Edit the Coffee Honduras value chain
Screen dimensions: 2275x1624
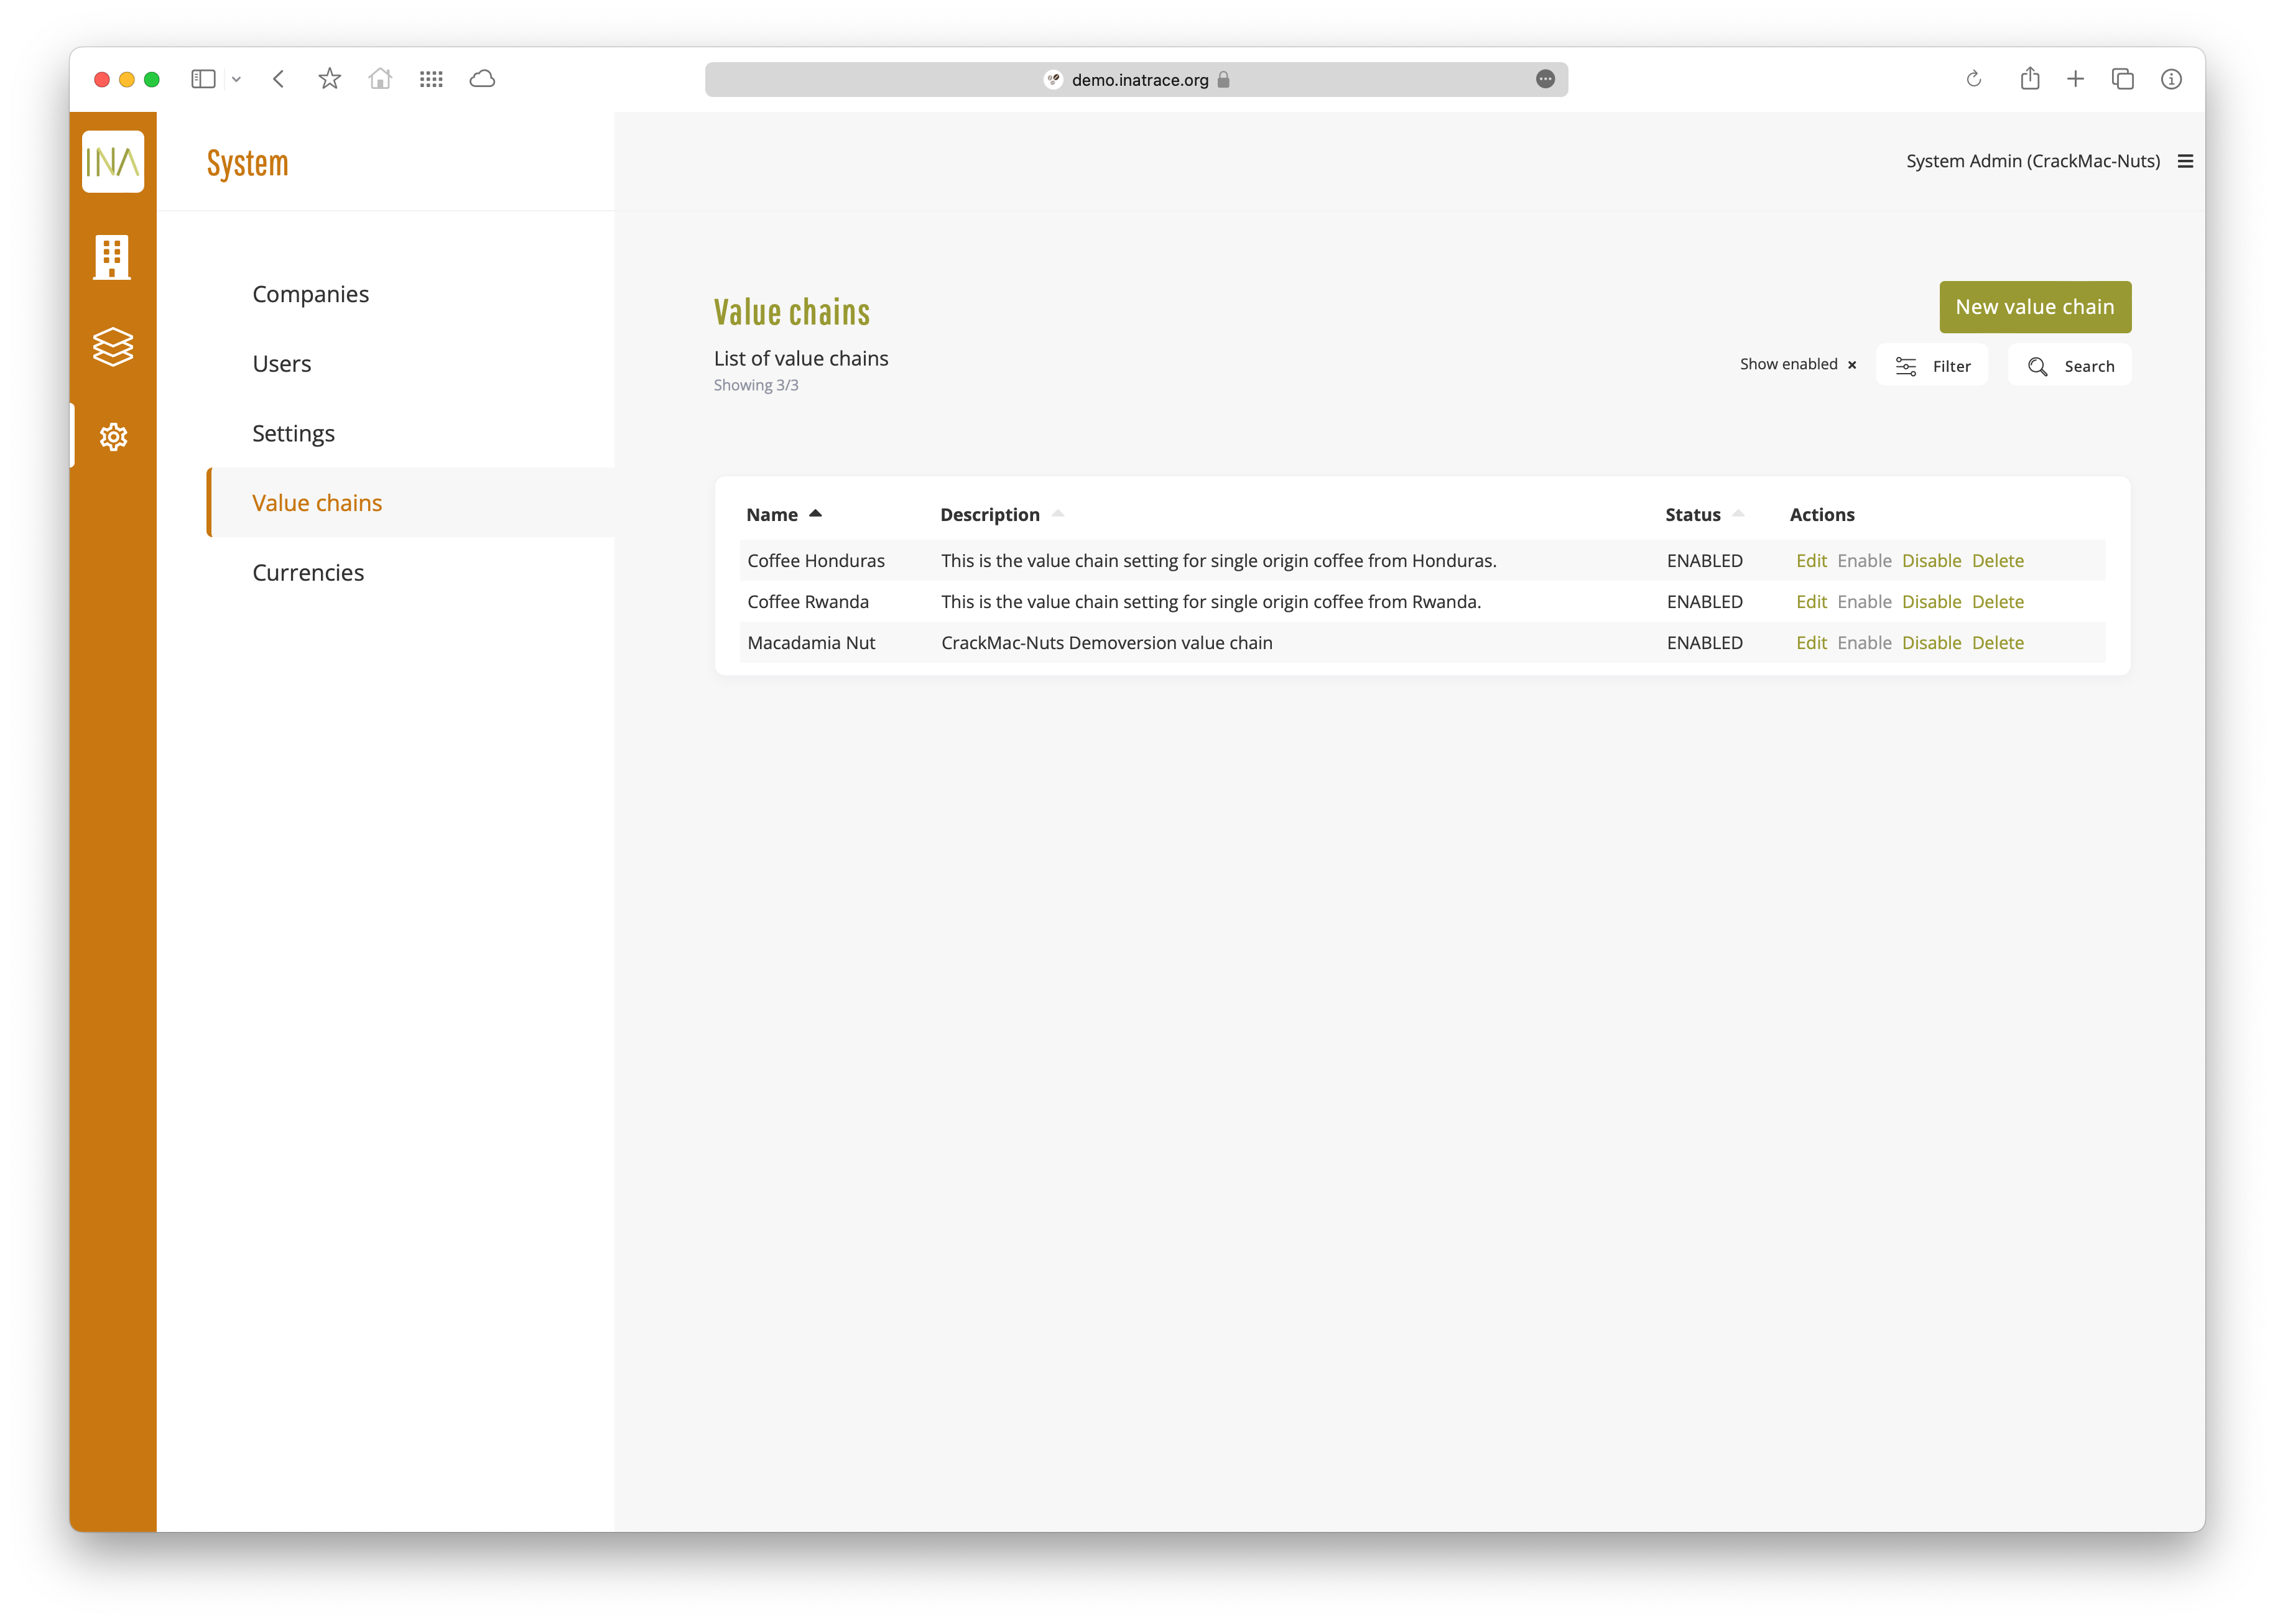[1811, 561]
